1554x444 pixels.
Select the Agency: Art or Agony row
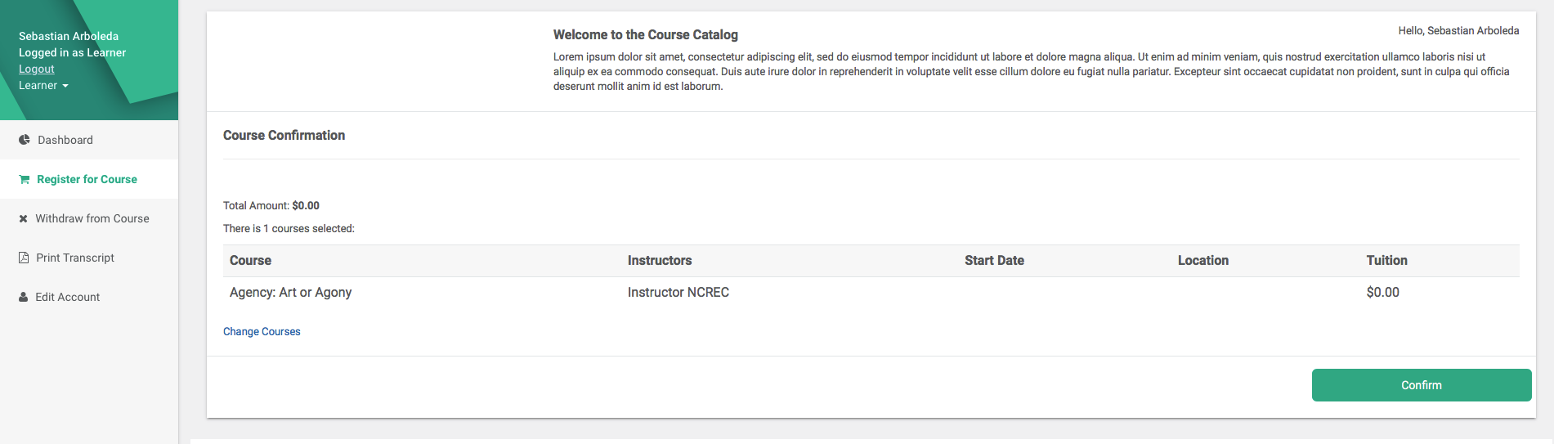click(x=291, y=292)
